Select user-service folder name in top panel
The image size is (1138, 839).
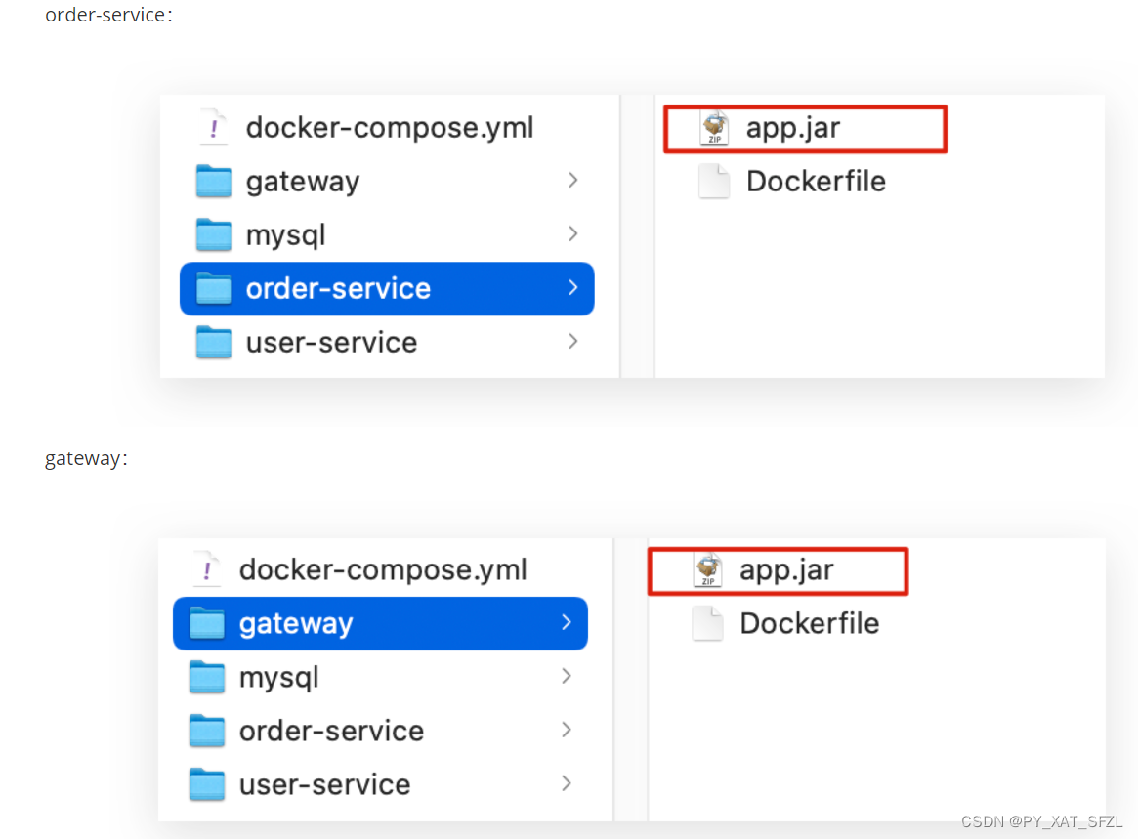click(332, 343)
